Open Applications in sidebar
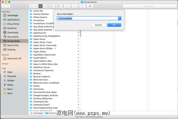178x119 pixels. (13, 20)
